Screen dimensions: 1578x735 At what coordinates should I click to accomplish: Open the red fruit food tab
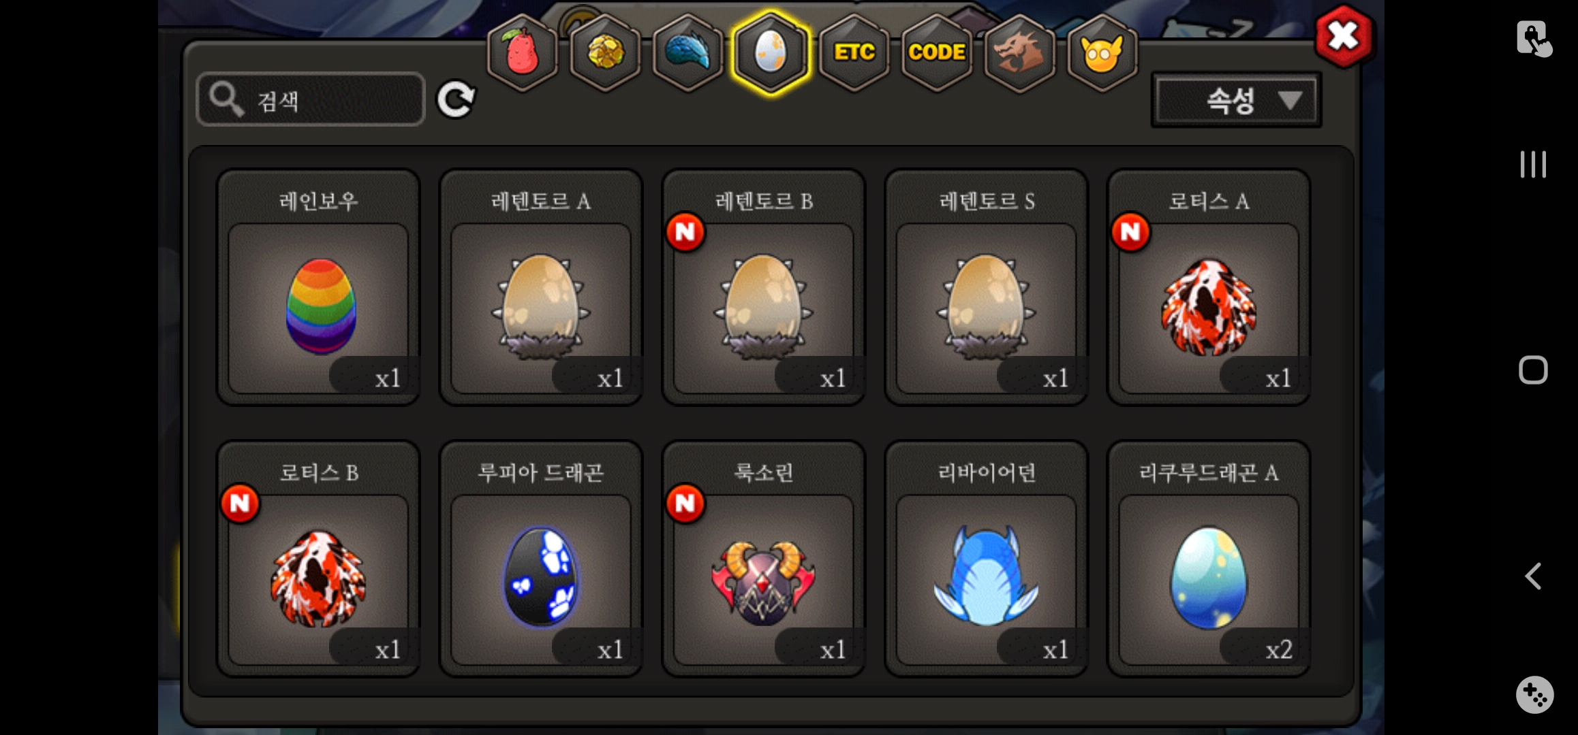point(523,52)
